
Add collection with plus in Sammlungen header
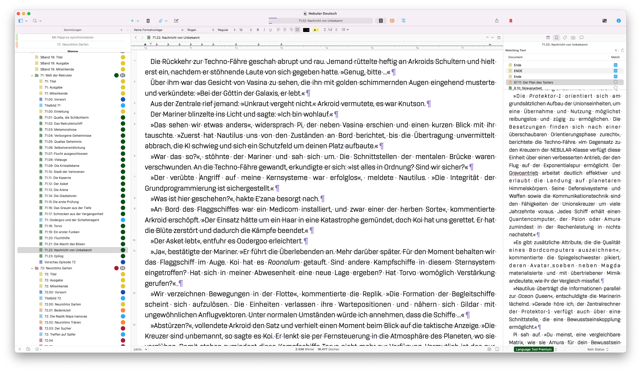coord(121,30)
